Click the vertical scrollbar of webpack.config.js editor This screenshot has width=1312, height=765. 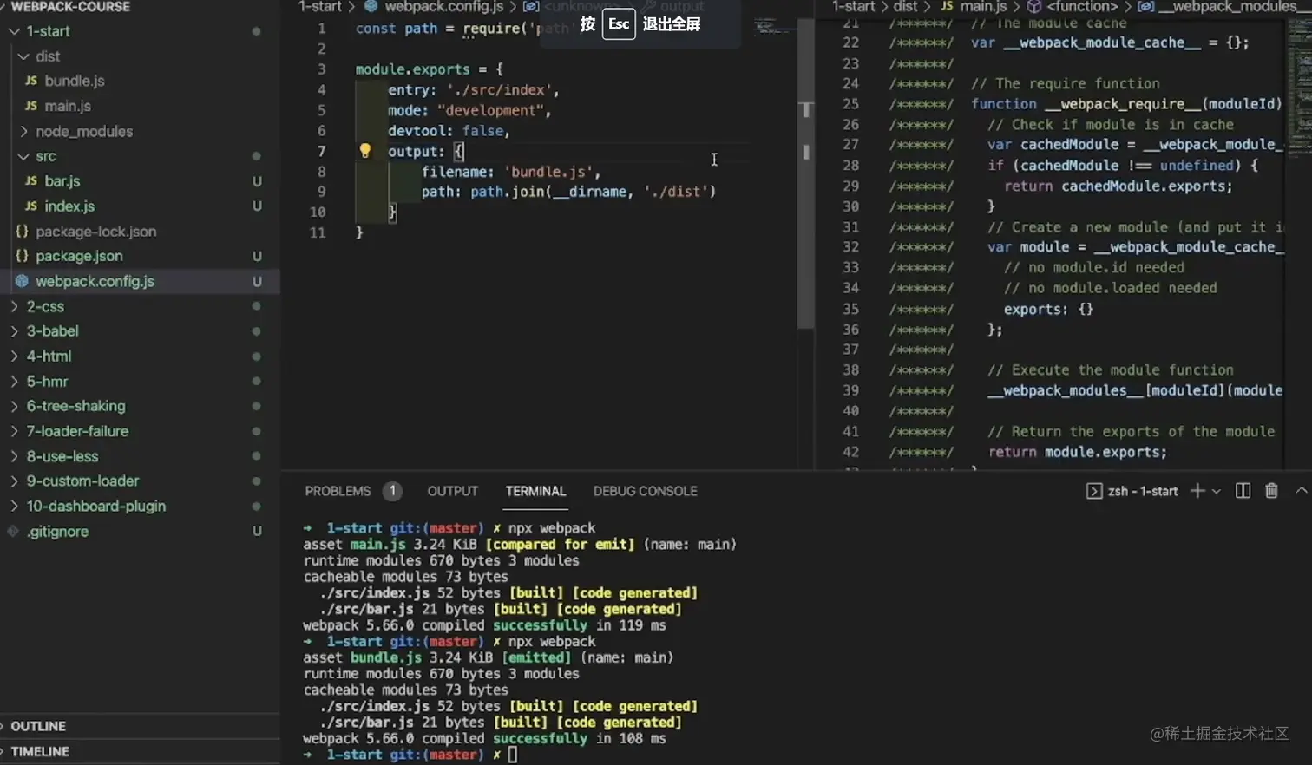(x=806, y=173)
